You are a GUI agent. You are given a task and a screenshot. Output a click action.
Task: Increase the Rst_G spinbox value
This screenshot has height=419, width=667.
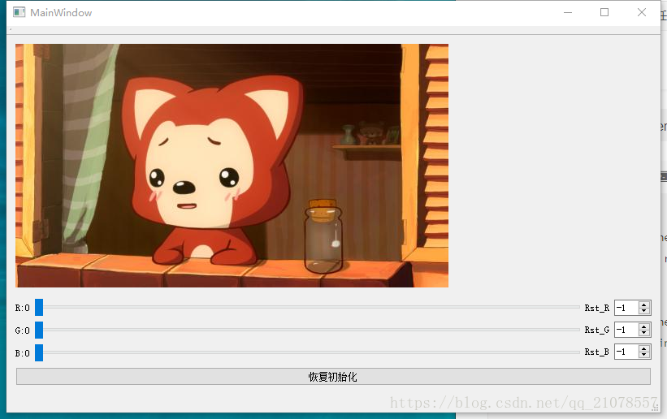[644, 326]
